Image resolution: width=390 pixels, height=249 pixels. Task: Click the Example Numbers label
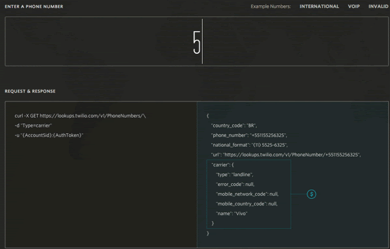(x=270, y=7)
